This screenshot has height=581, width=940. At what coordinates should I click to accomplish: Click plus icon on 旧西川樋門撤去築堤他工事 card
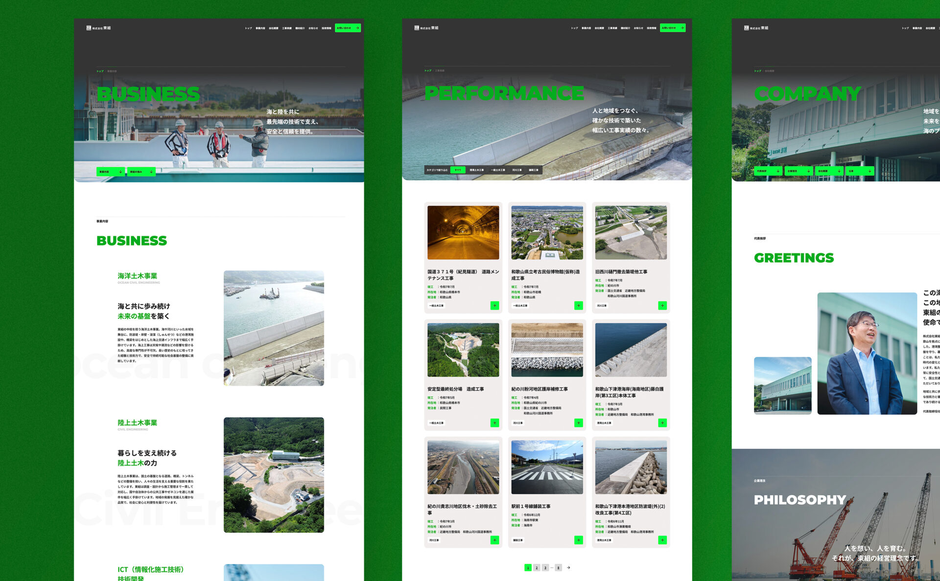coord(662,306)
